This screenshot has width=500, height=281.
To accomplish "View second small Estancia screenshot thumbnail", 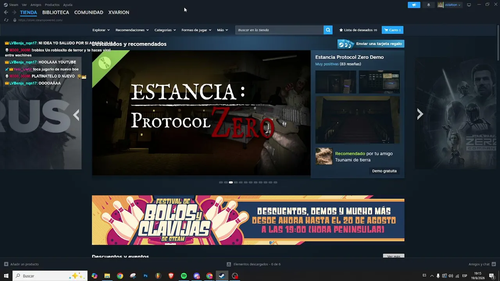I will coord(379,82).
